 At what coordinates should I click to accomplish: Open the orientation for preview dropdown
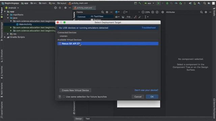125,12
